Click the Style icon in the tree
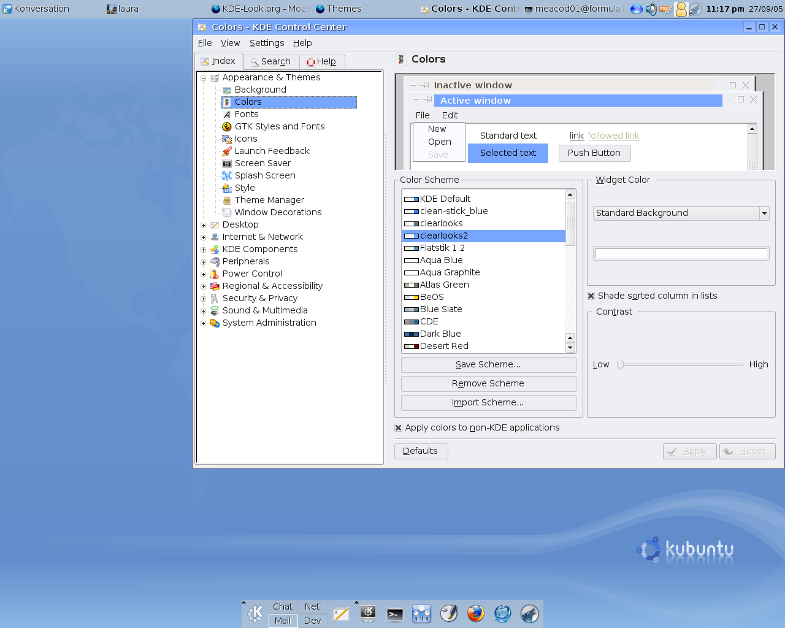The height and width of the screenshot is (628, 785). click(x=227, y=188)
